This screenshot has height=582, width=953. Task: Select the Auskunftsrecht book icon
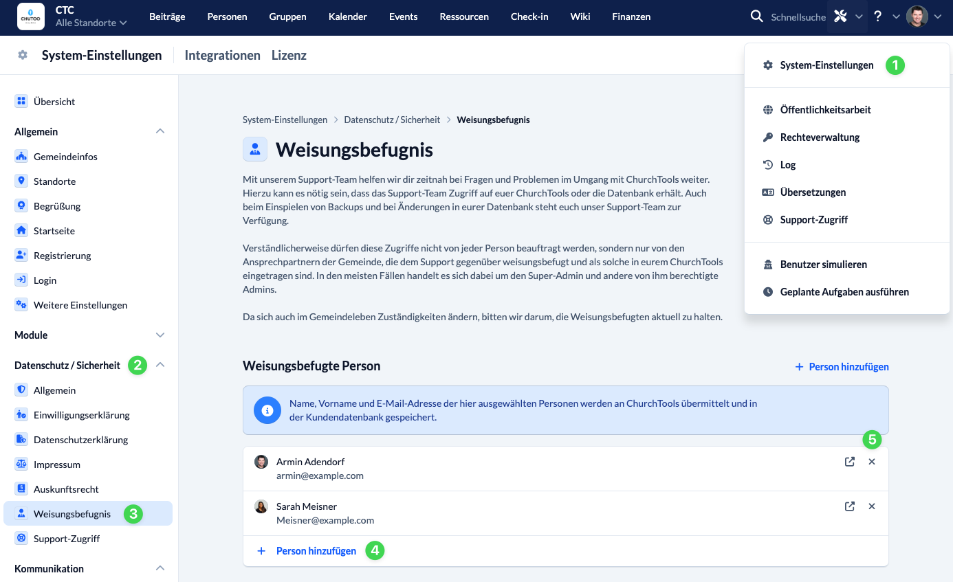[x=21, y=489]
